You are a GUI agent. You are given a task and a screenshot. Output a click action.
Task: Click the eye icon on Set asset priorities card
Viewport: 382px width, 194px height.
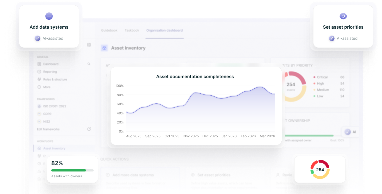[x=343, y=16]
